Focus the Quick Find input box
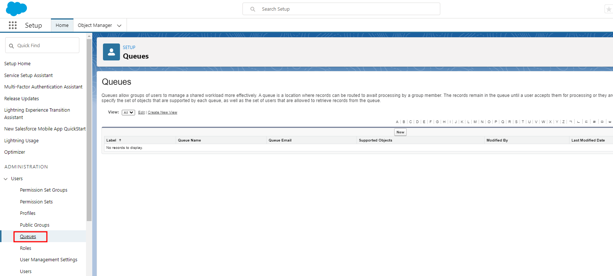Screen dimensions: 613x276 42,45
